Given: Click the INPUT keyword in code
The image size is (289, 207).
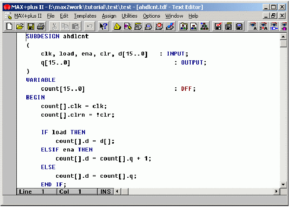Looking at the screenshot, I should [176, 54].
